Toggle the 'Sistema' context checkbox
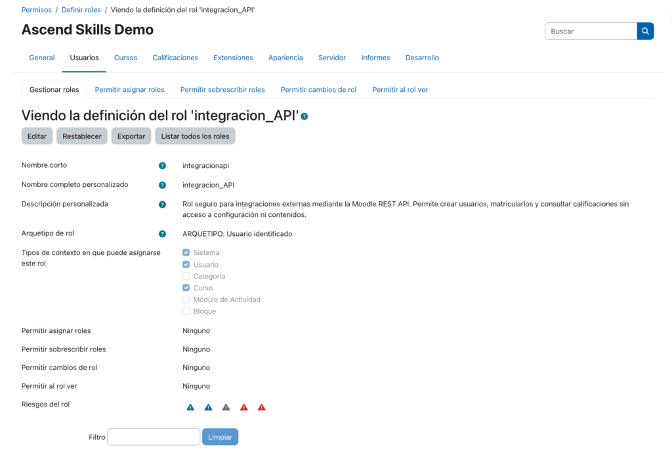This screenshot has width=672, height=451. (186, 252)
